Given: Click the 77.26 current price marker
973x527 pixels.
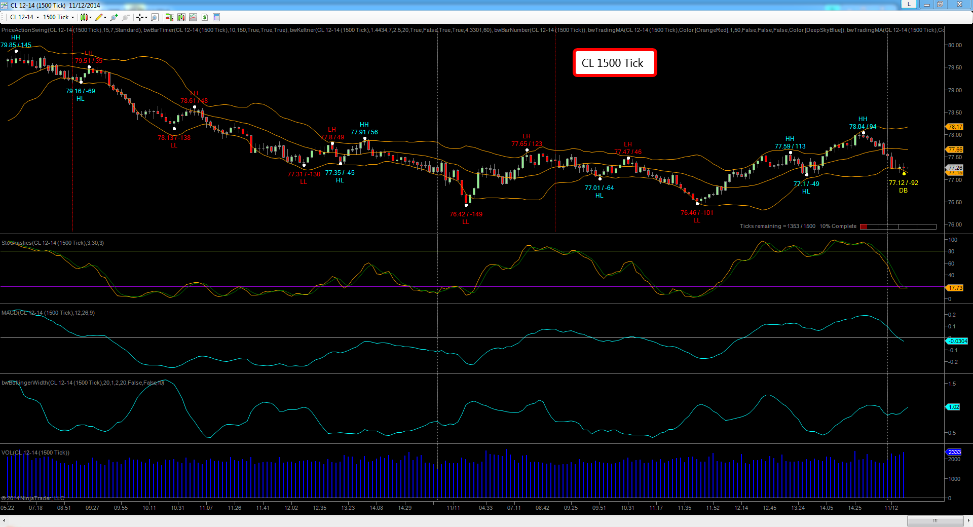Looking at the screenshot, I should click(955, 168).
